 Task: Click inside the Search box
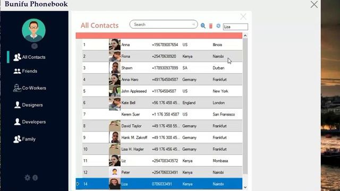coord(164,24)
